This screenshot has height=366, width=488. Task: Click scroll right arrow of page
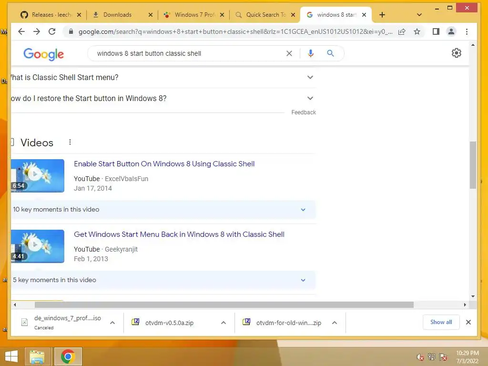[x=465, y=305]
